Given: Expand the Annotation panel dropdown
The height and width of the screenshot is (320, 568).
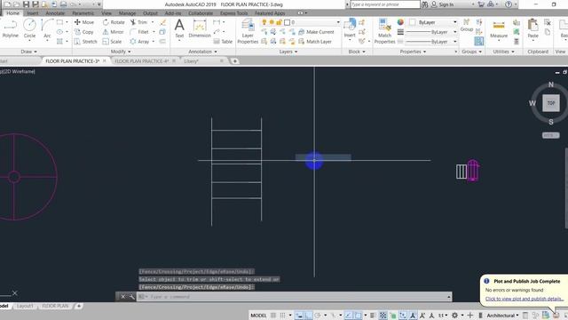Looking at the screenshot, I should point(202,52).
